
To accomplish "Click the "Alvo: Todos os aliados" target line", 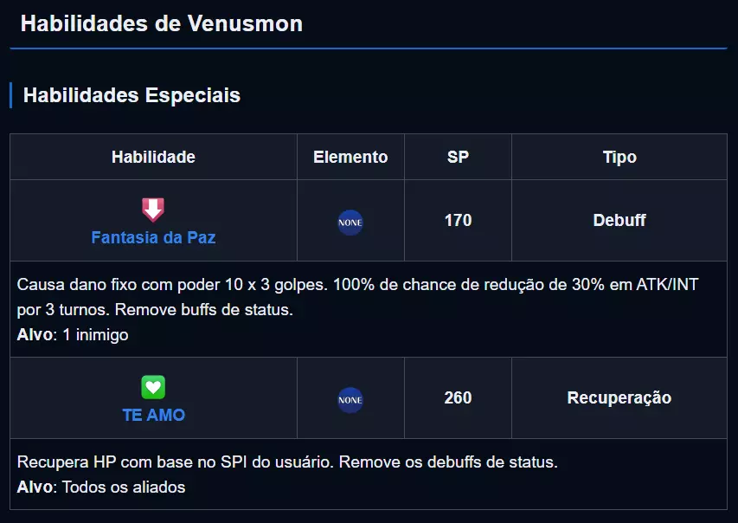I will coord(101,487).
